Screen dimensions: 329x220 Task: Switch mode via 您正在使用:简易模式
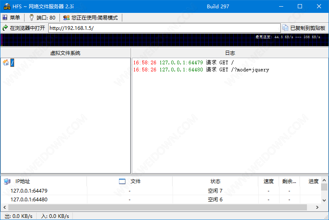click(91, 17)
